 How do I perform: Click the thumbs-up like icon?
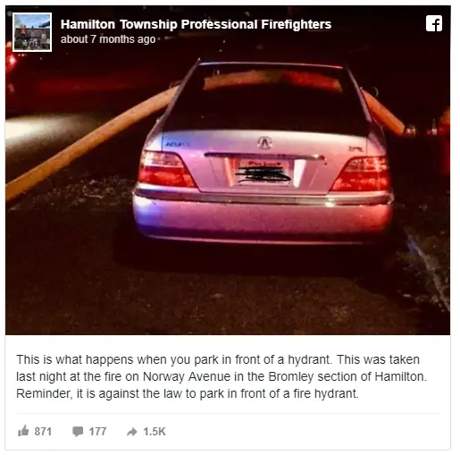coord(23,431)
